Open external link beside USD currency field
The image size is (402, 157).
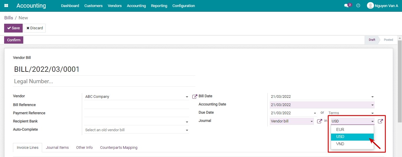click(380, 121)
